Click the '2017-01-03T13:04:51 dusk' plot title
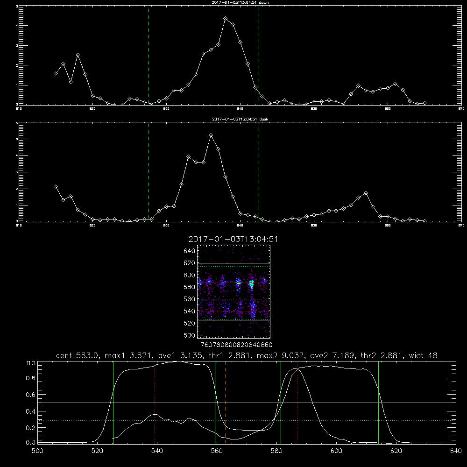Viewport: 467px width, 467px height. [x=240, y=119]
